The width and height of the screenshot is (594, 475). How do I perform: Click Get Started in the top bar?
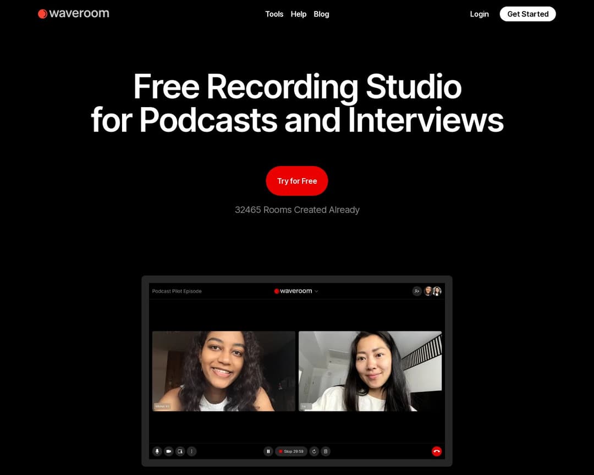(527, 14)
